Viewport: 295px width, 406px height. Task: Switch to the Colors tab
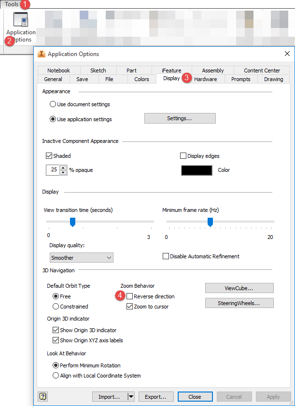[x=141, y=79]
